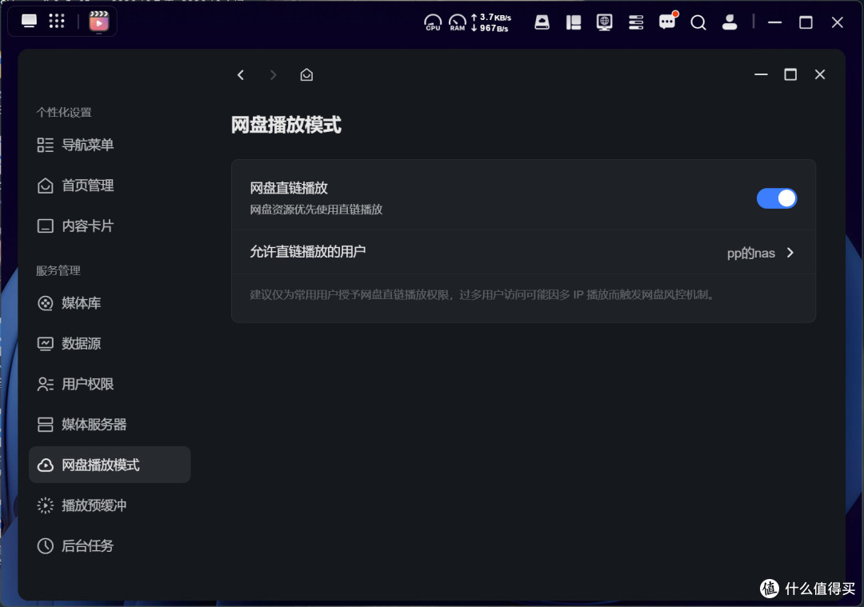The image size is (864, 607).
Task: Click the 网盘播放模式 page heading
Action: pos(286,125)
